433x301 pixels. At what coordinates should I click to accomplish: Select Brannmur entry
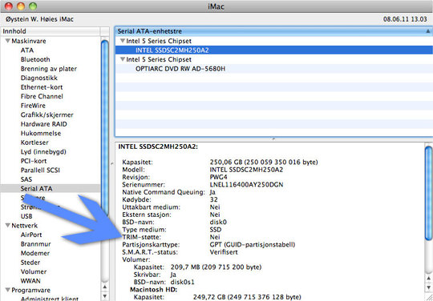[35, 244]
